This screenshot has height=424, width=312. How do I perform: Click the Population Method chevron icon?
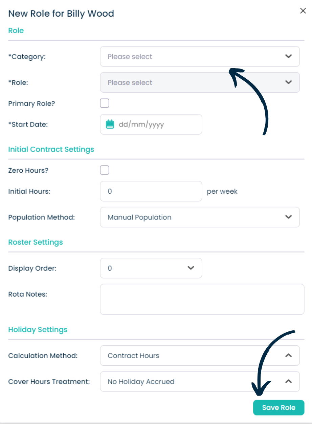click(x=288, y=217)
